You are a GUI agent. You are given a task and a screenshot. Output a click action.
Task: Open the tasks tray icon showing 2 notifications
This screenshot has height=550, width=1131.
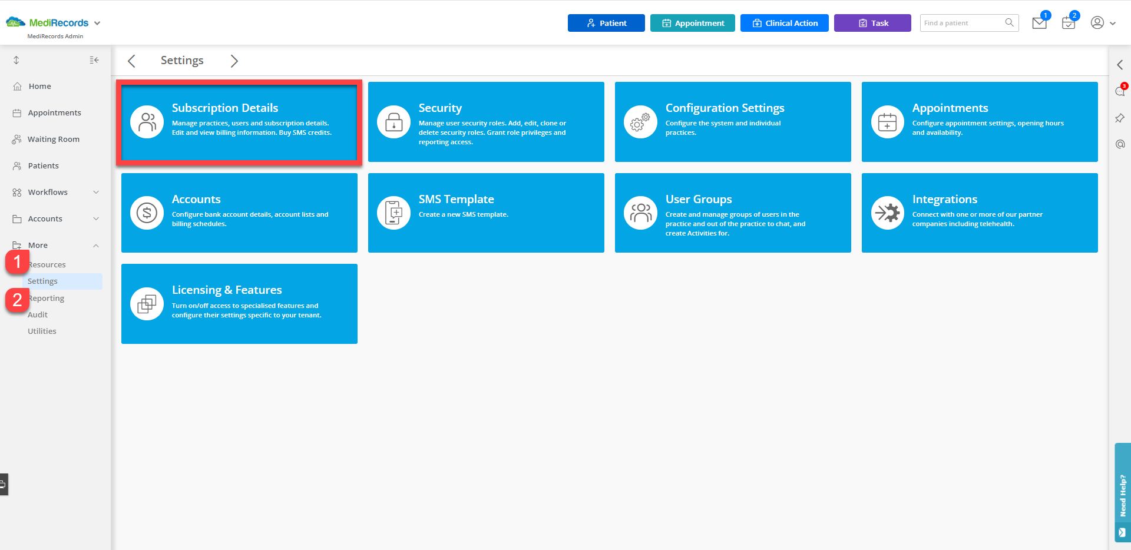pyautogui.click(x=1068, y=24)
